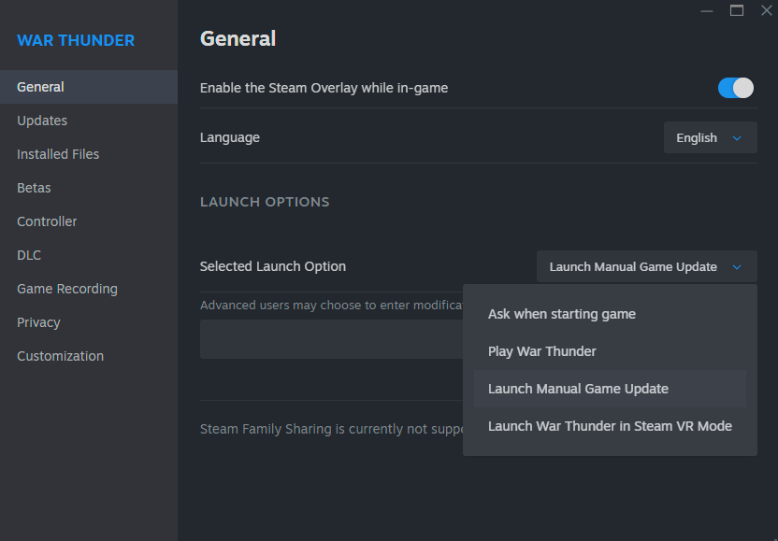This screenshot has width=778, height=541.
Task: Open Controller settings in sidebar
Action: (x=47, y=221)
